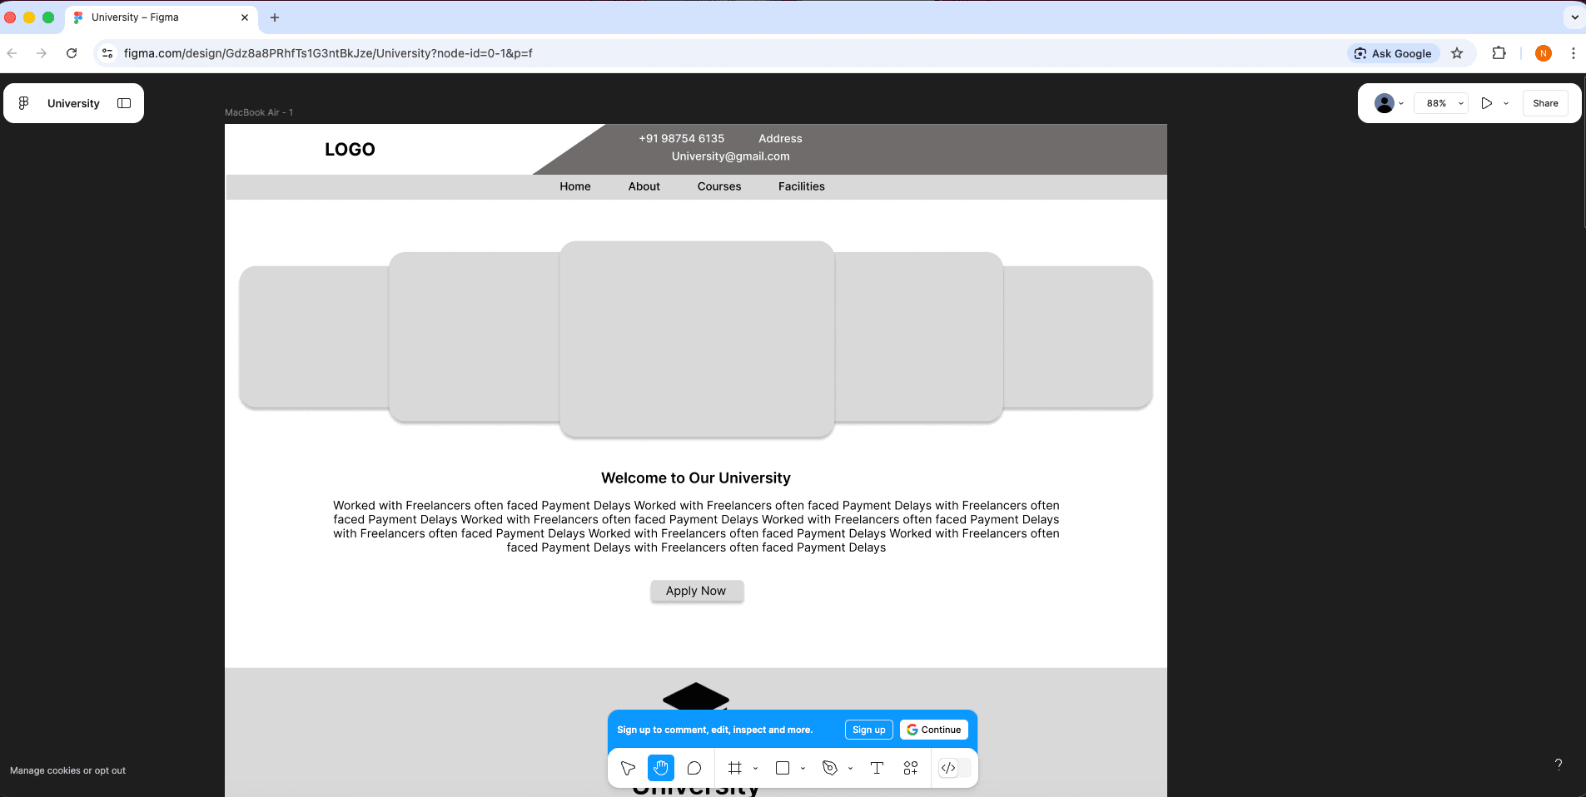Click the Courses nav item in design
This screenshot has width=1586, height=797.
(719, 186)
